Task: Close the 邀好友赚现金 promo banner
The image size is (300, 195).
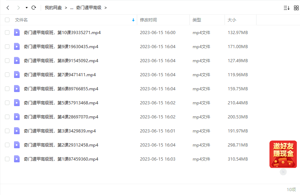Action: point(283,172)
